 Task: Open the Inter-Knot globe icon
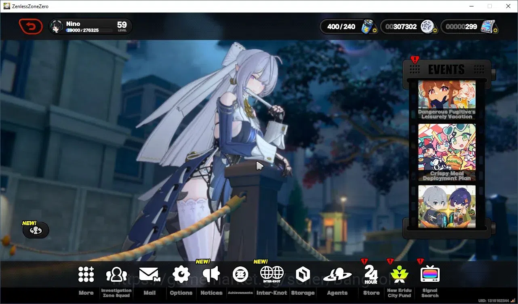pyautogui.click(x=272, y=274)
